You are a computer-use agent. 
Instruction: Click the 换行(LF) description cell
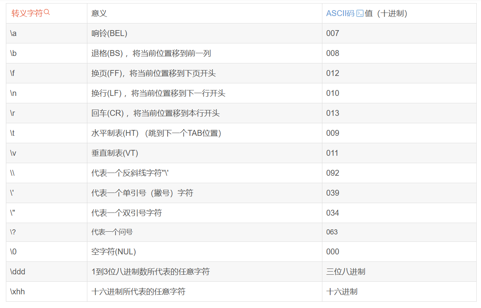tap(204, 93)
